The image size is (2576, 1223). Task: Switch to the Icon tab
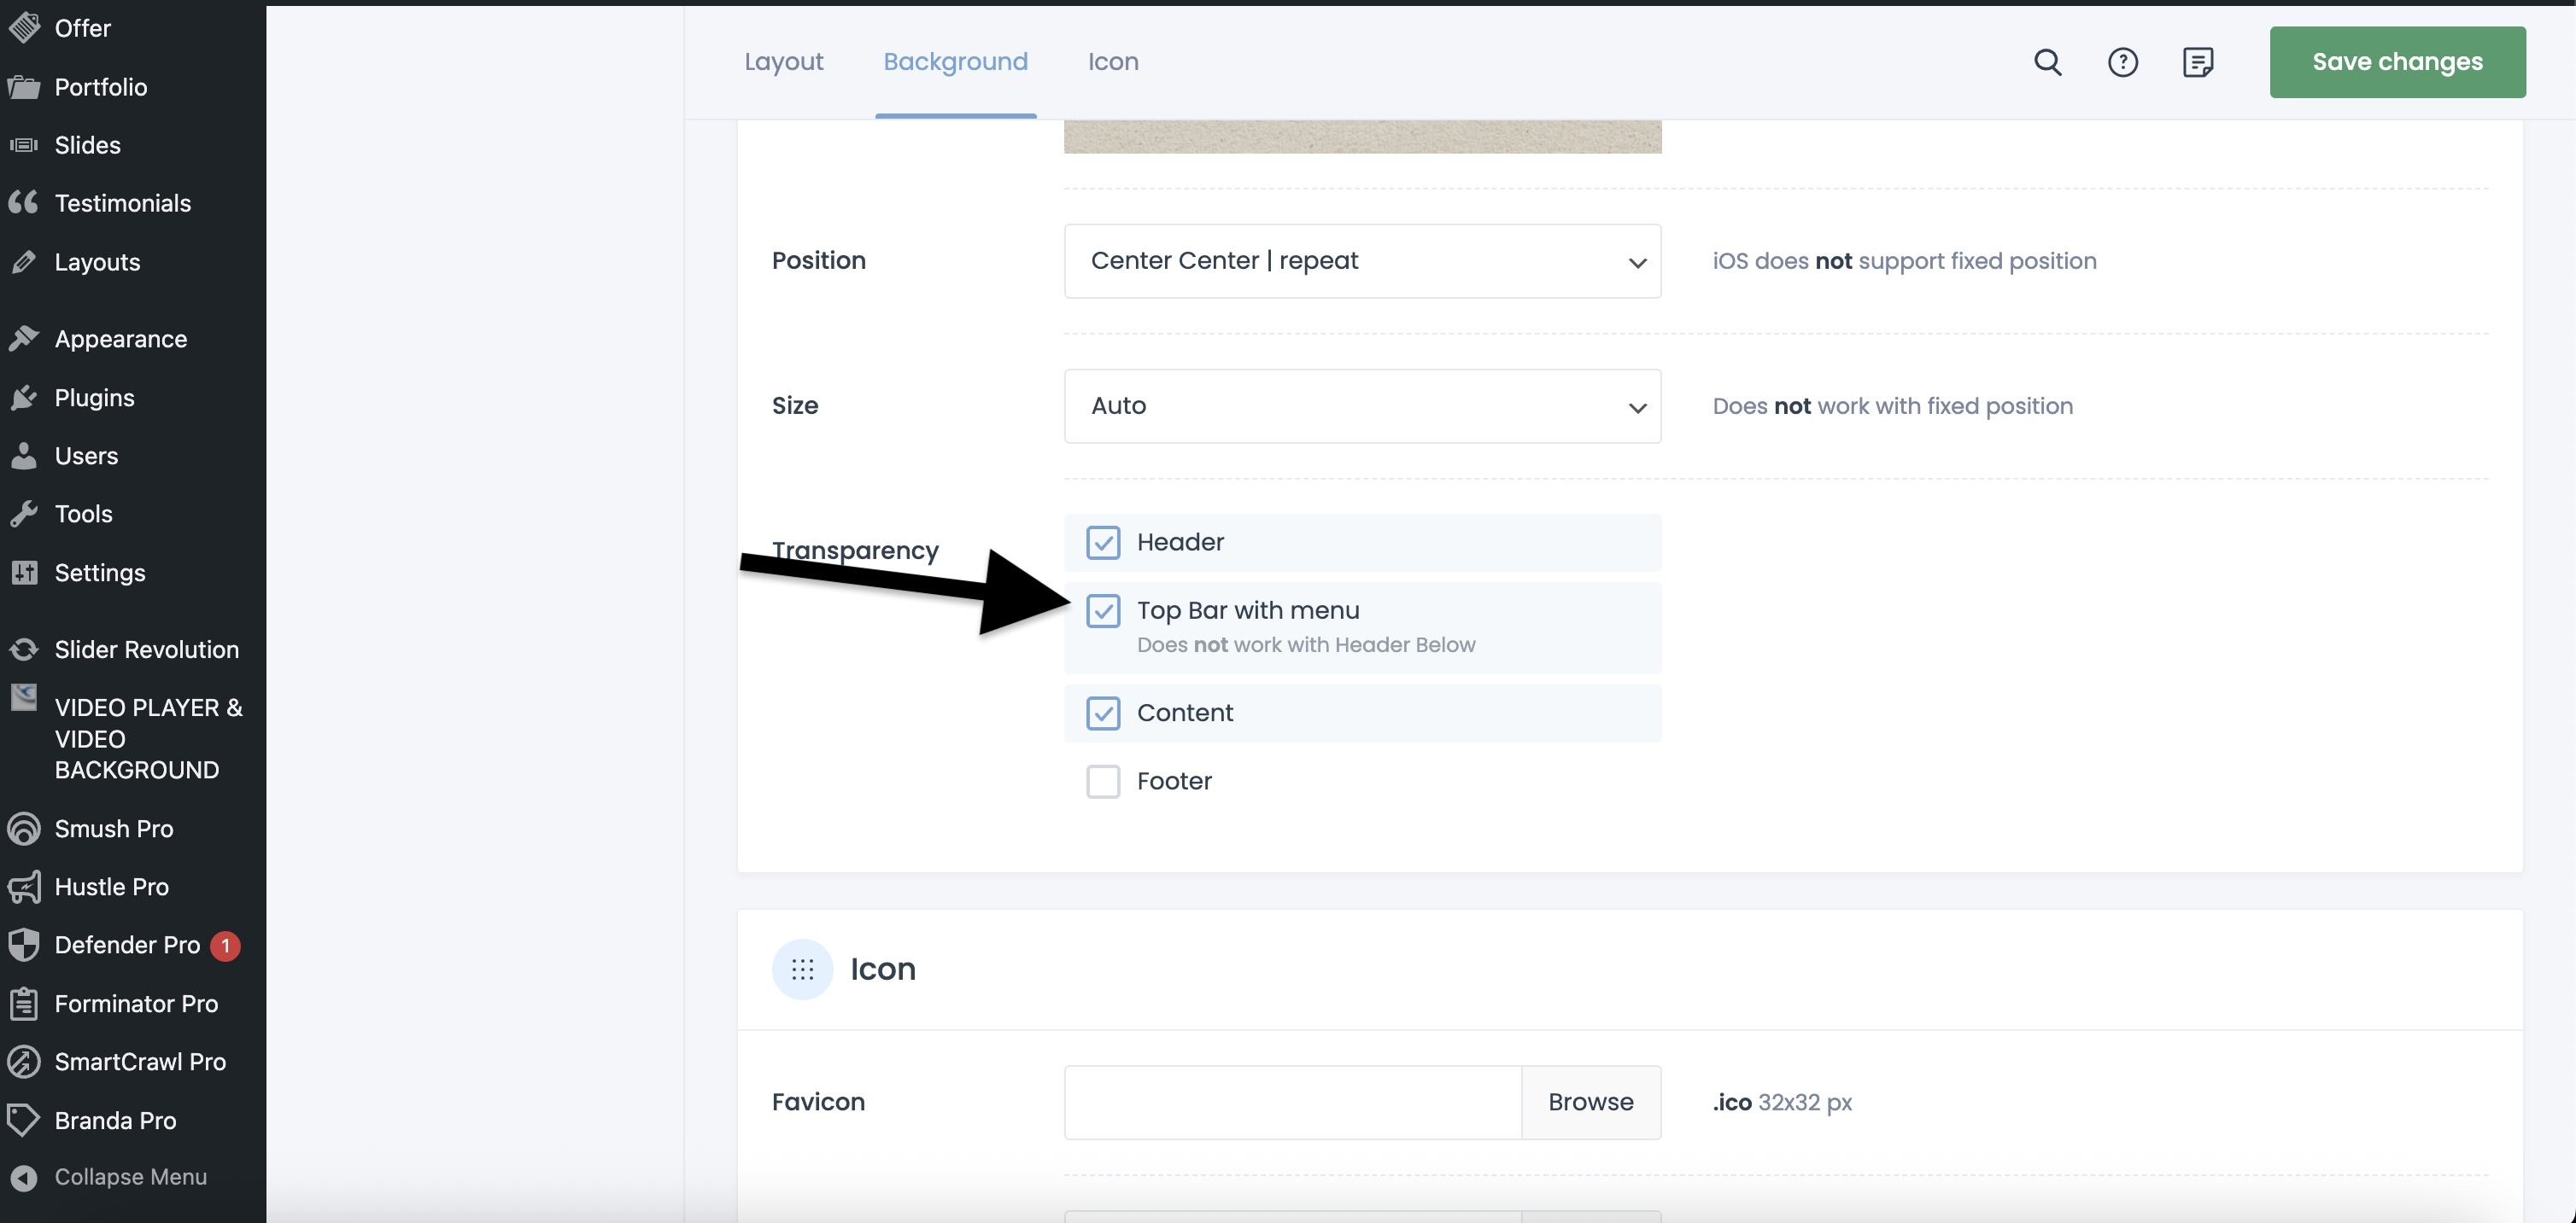(1112, 62)
